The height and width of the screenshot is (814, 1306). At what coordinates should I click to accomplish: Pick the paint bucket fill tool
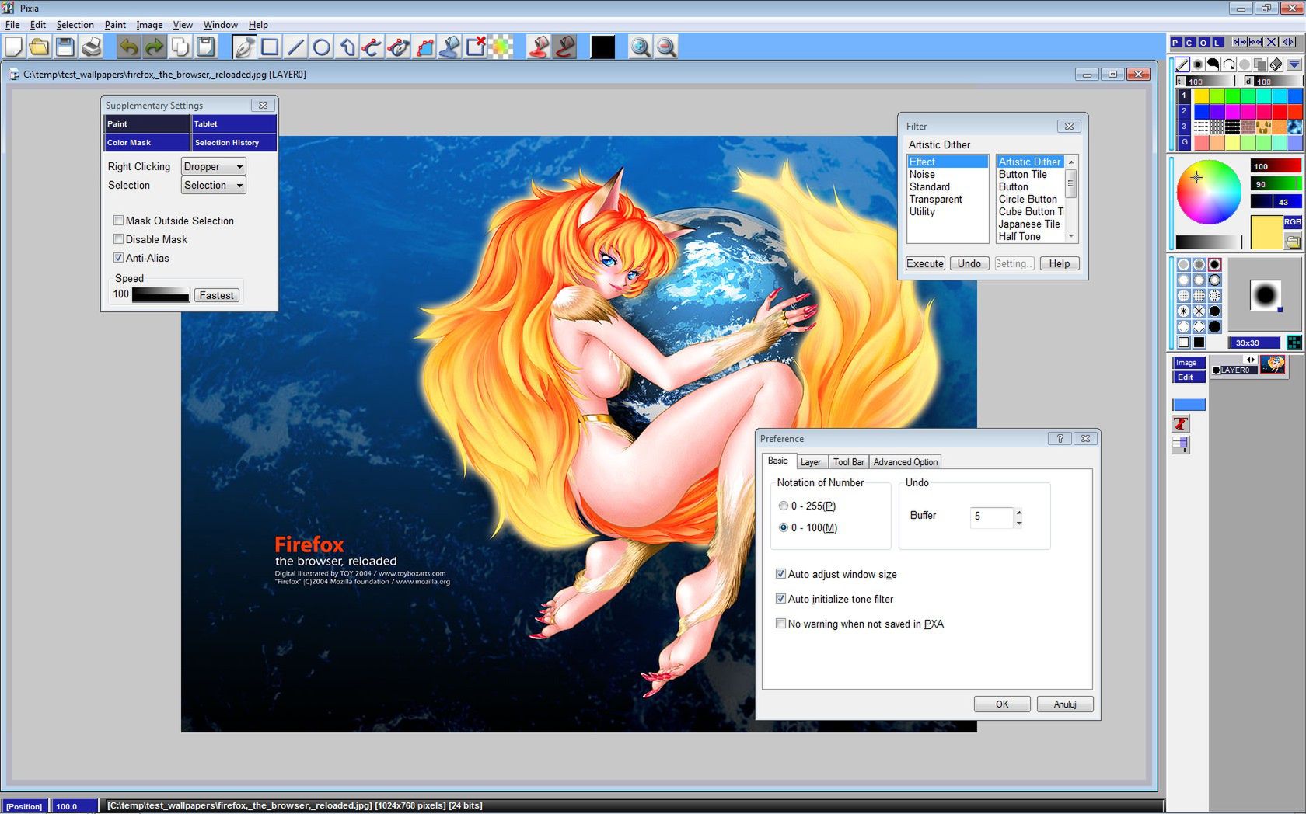450,47
